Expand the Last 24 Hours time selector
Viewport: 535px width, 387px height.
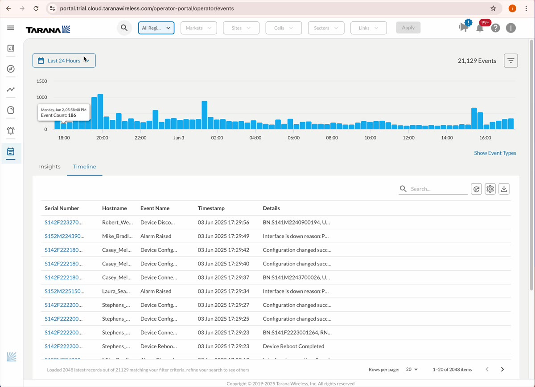click(64, 61)
